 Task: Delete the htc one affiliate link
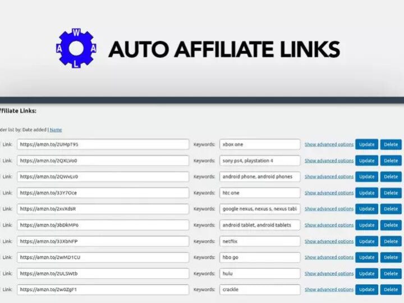[391, 192]
